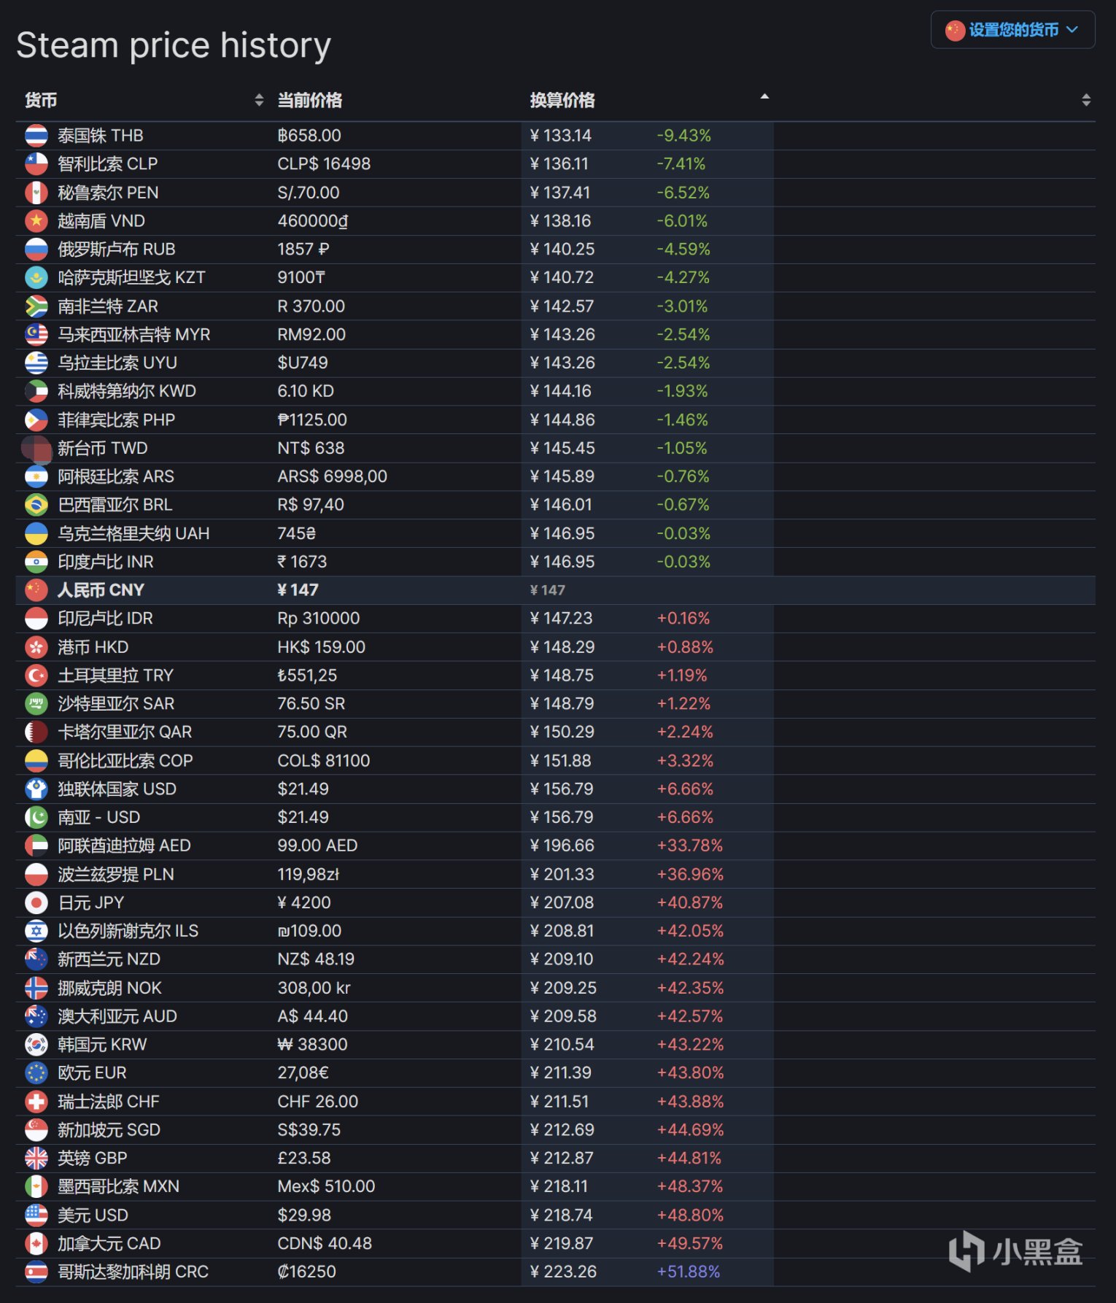Select the 哥斯达黎加科朗 CRC row label
Viewport: 1116px width, 1303px height.
133,1272
